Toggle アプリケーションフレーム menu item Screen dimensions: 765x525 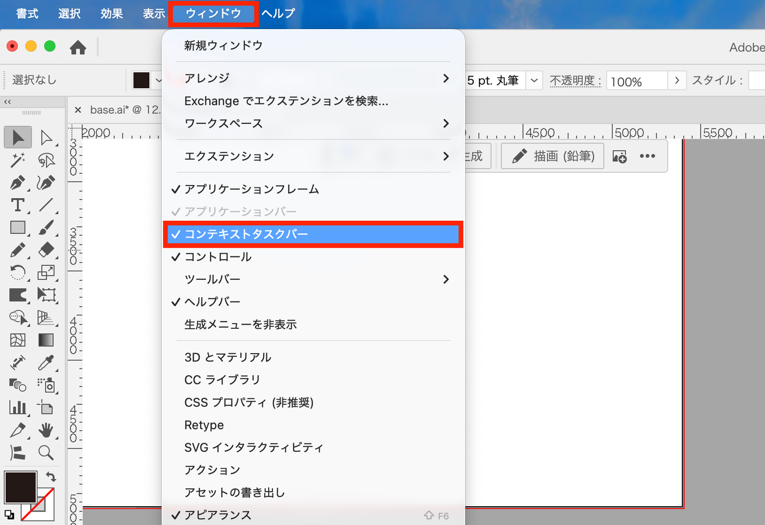313,189
